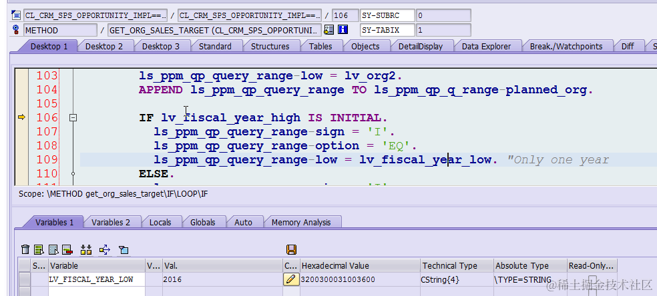The height and width of the screenshot is (296, 657).
Task: Click the SY-SUBRC field
Action: coord(387,15)
